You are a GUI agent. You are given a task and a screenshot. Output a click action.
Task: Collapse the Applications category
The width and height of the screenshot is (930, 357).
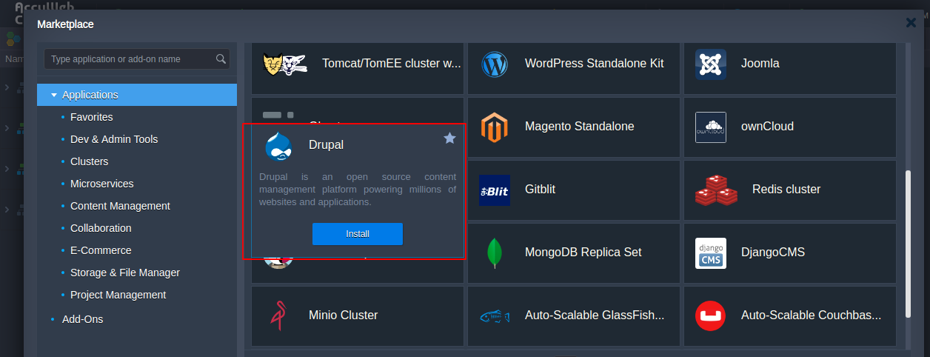click(54, 95)
